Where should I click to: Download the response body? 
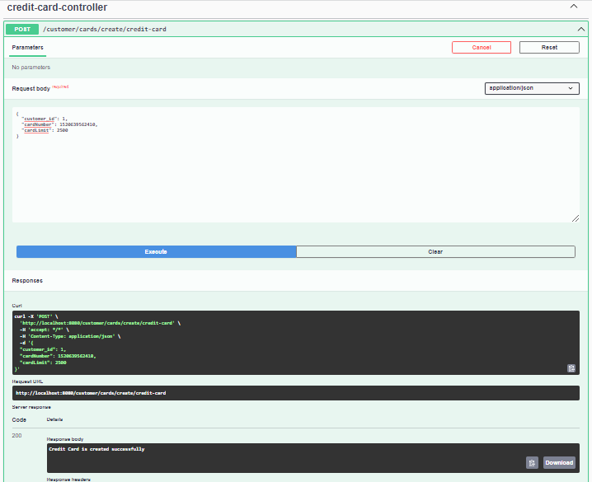[x=559, y=462]
